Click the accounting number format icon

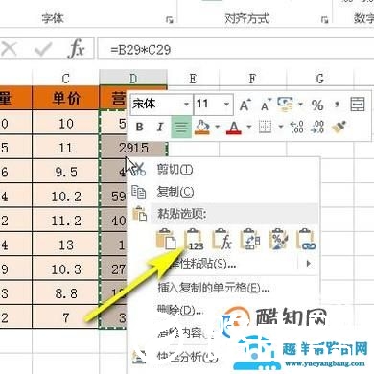click(285, 105)
